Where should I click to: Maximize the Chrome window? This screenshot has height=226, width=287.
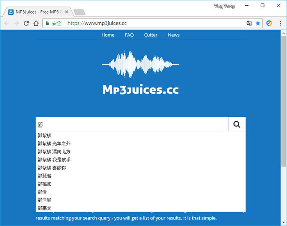point(262,5)
